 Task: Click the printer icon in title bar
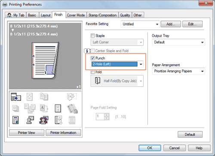(x=5, y=5)
